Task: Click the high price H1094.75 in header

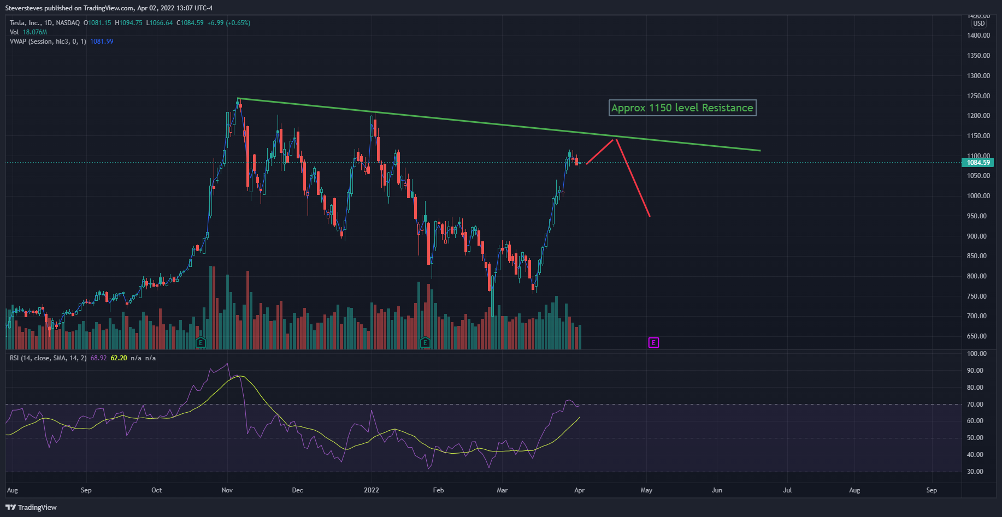Action: point(128,23)
